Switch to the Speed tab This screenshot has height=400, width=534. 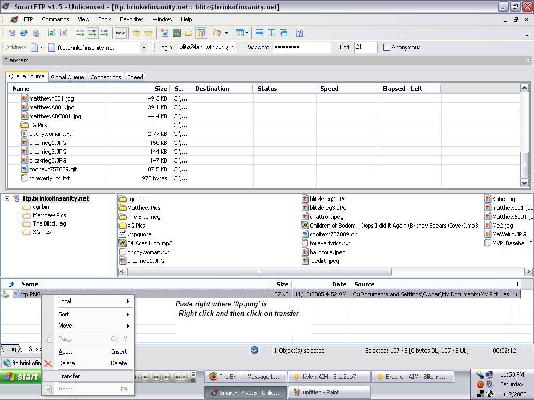click(135, 77)
